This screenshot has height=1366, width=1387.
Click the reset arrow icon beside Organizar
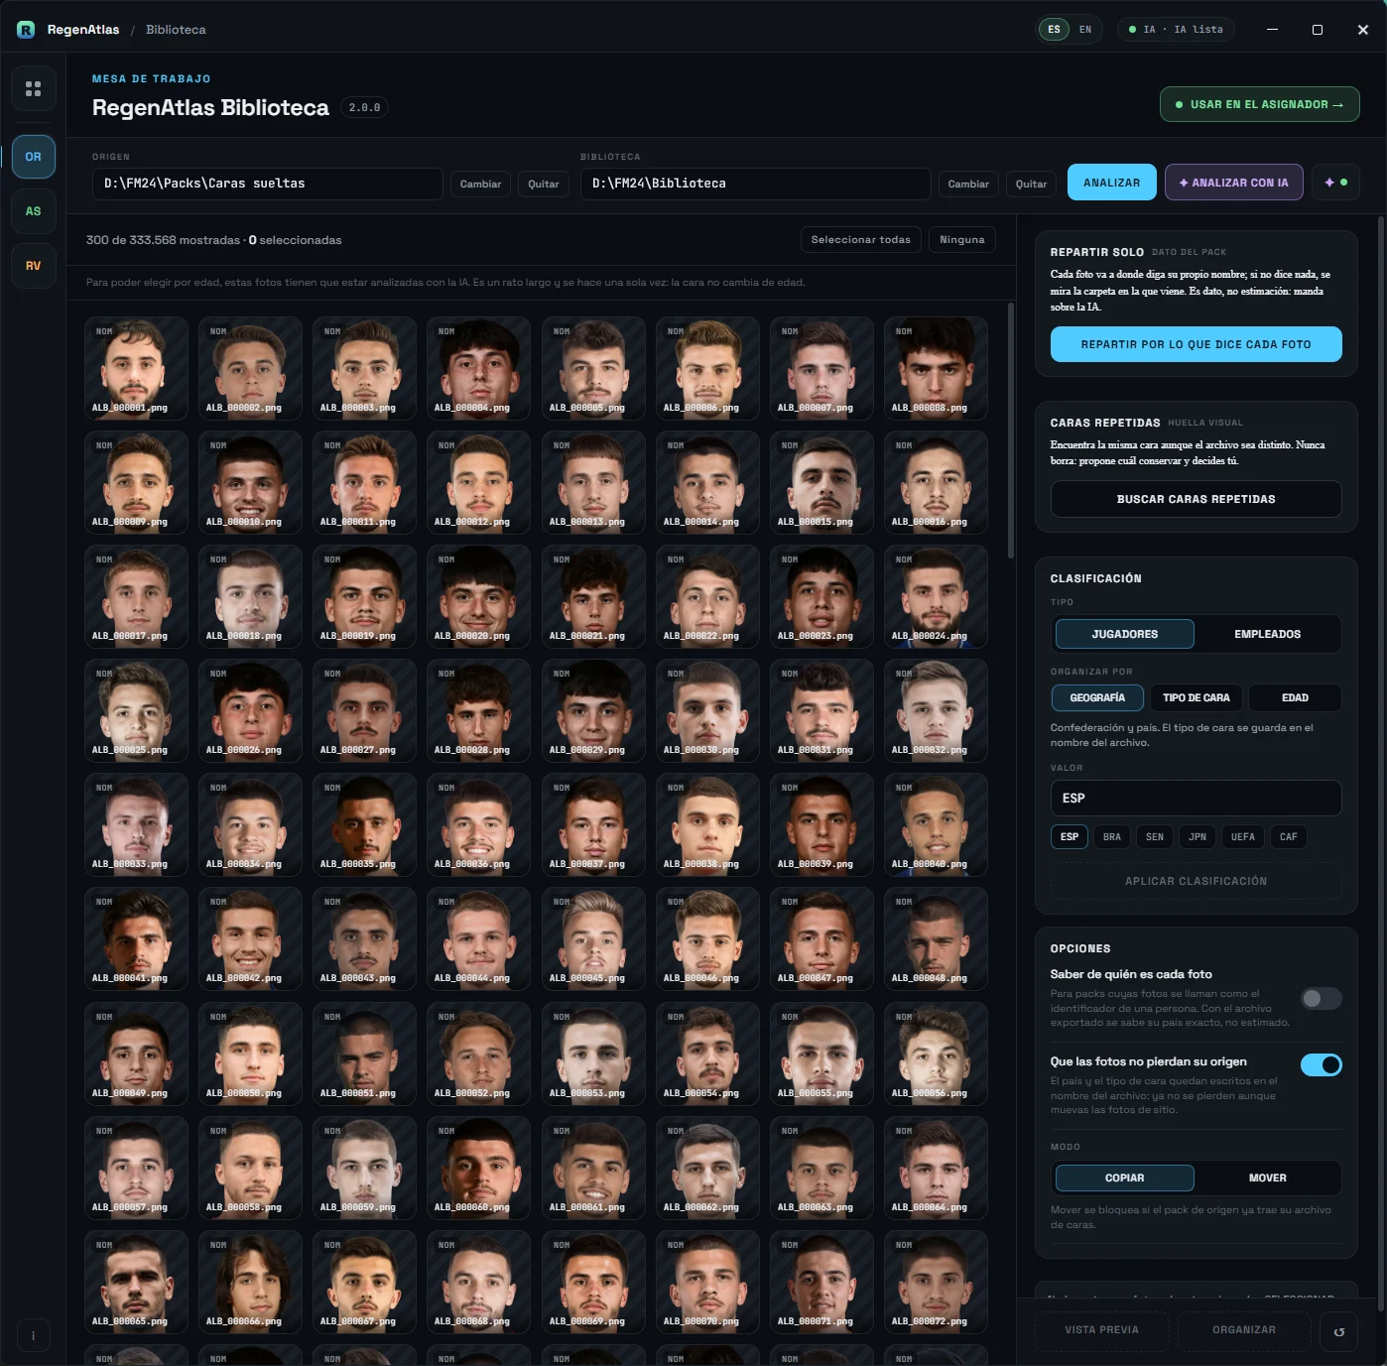(x=1339, y=1331)
